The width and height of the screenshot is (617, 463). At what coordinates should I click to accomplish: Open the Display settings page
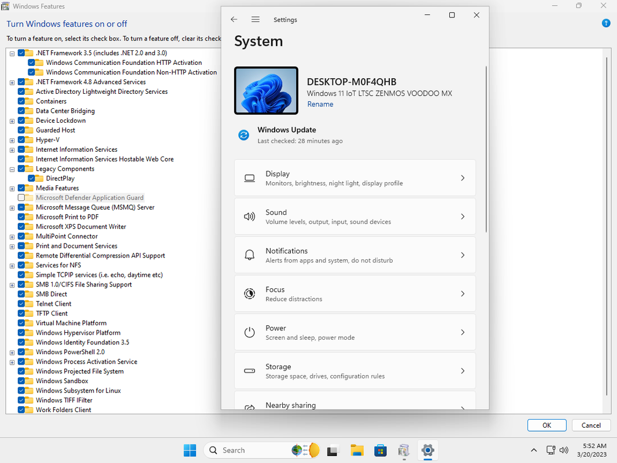pos(355,178)
